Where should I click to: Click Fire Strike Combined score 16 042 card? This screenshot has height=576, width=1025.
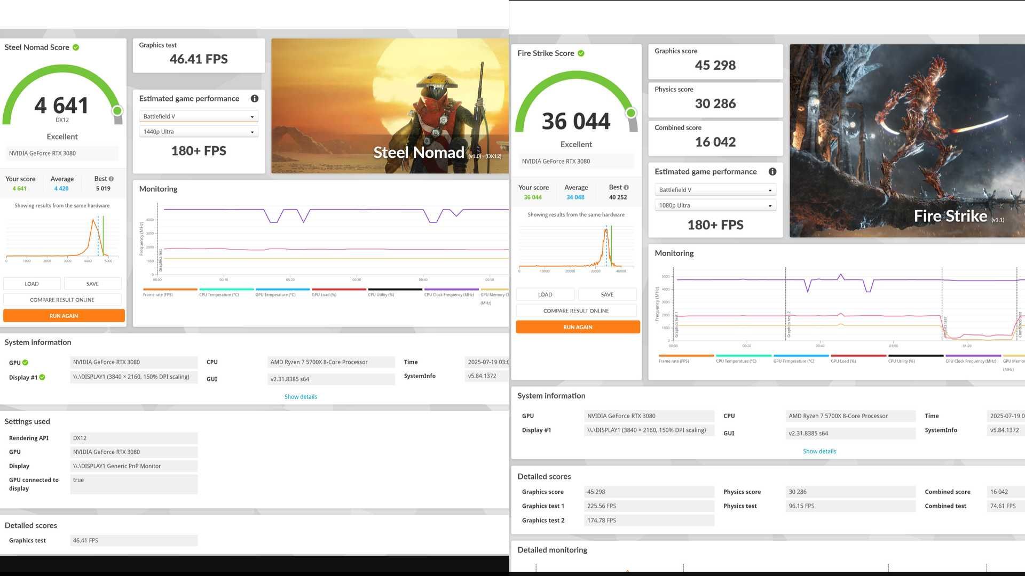coord(715,139)
